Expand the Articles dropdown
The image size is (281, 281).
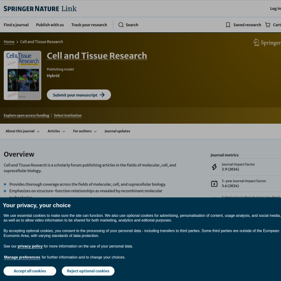[56, 131]
